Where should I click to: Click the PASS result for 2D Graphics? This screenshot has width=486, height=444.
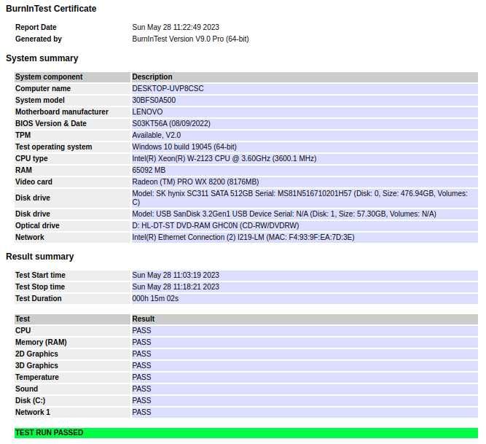(141, 354)
